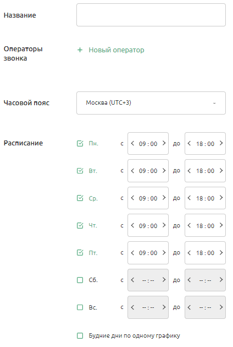Image resolution: width=233 pixels, height=347 pixels.
Task: Increase Friday start time with right arrow
Action: 164,253
